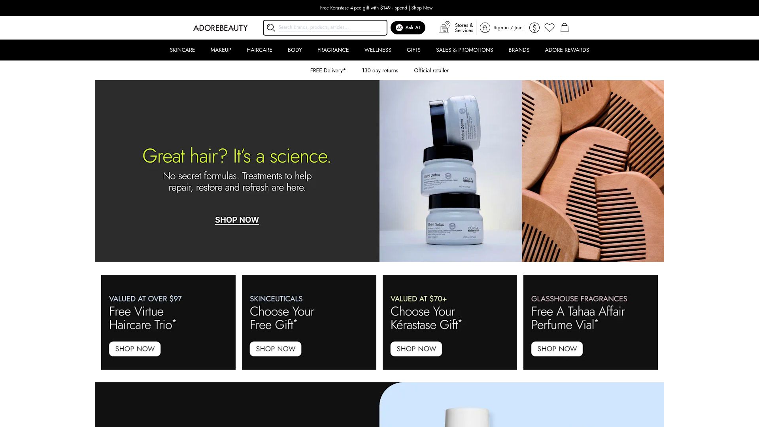Click 'Choose Your Free Gift*' heading
The height and width of the screenshot is (427, 759).
[282, 318]
